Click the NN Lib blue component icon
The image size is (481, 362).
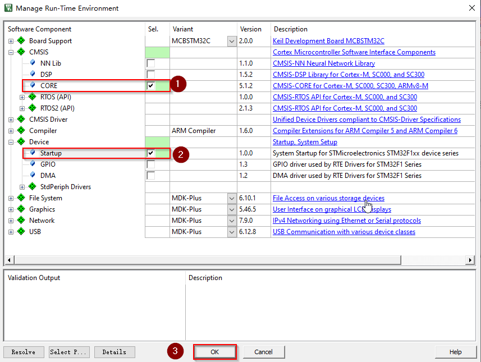(33, 63)
